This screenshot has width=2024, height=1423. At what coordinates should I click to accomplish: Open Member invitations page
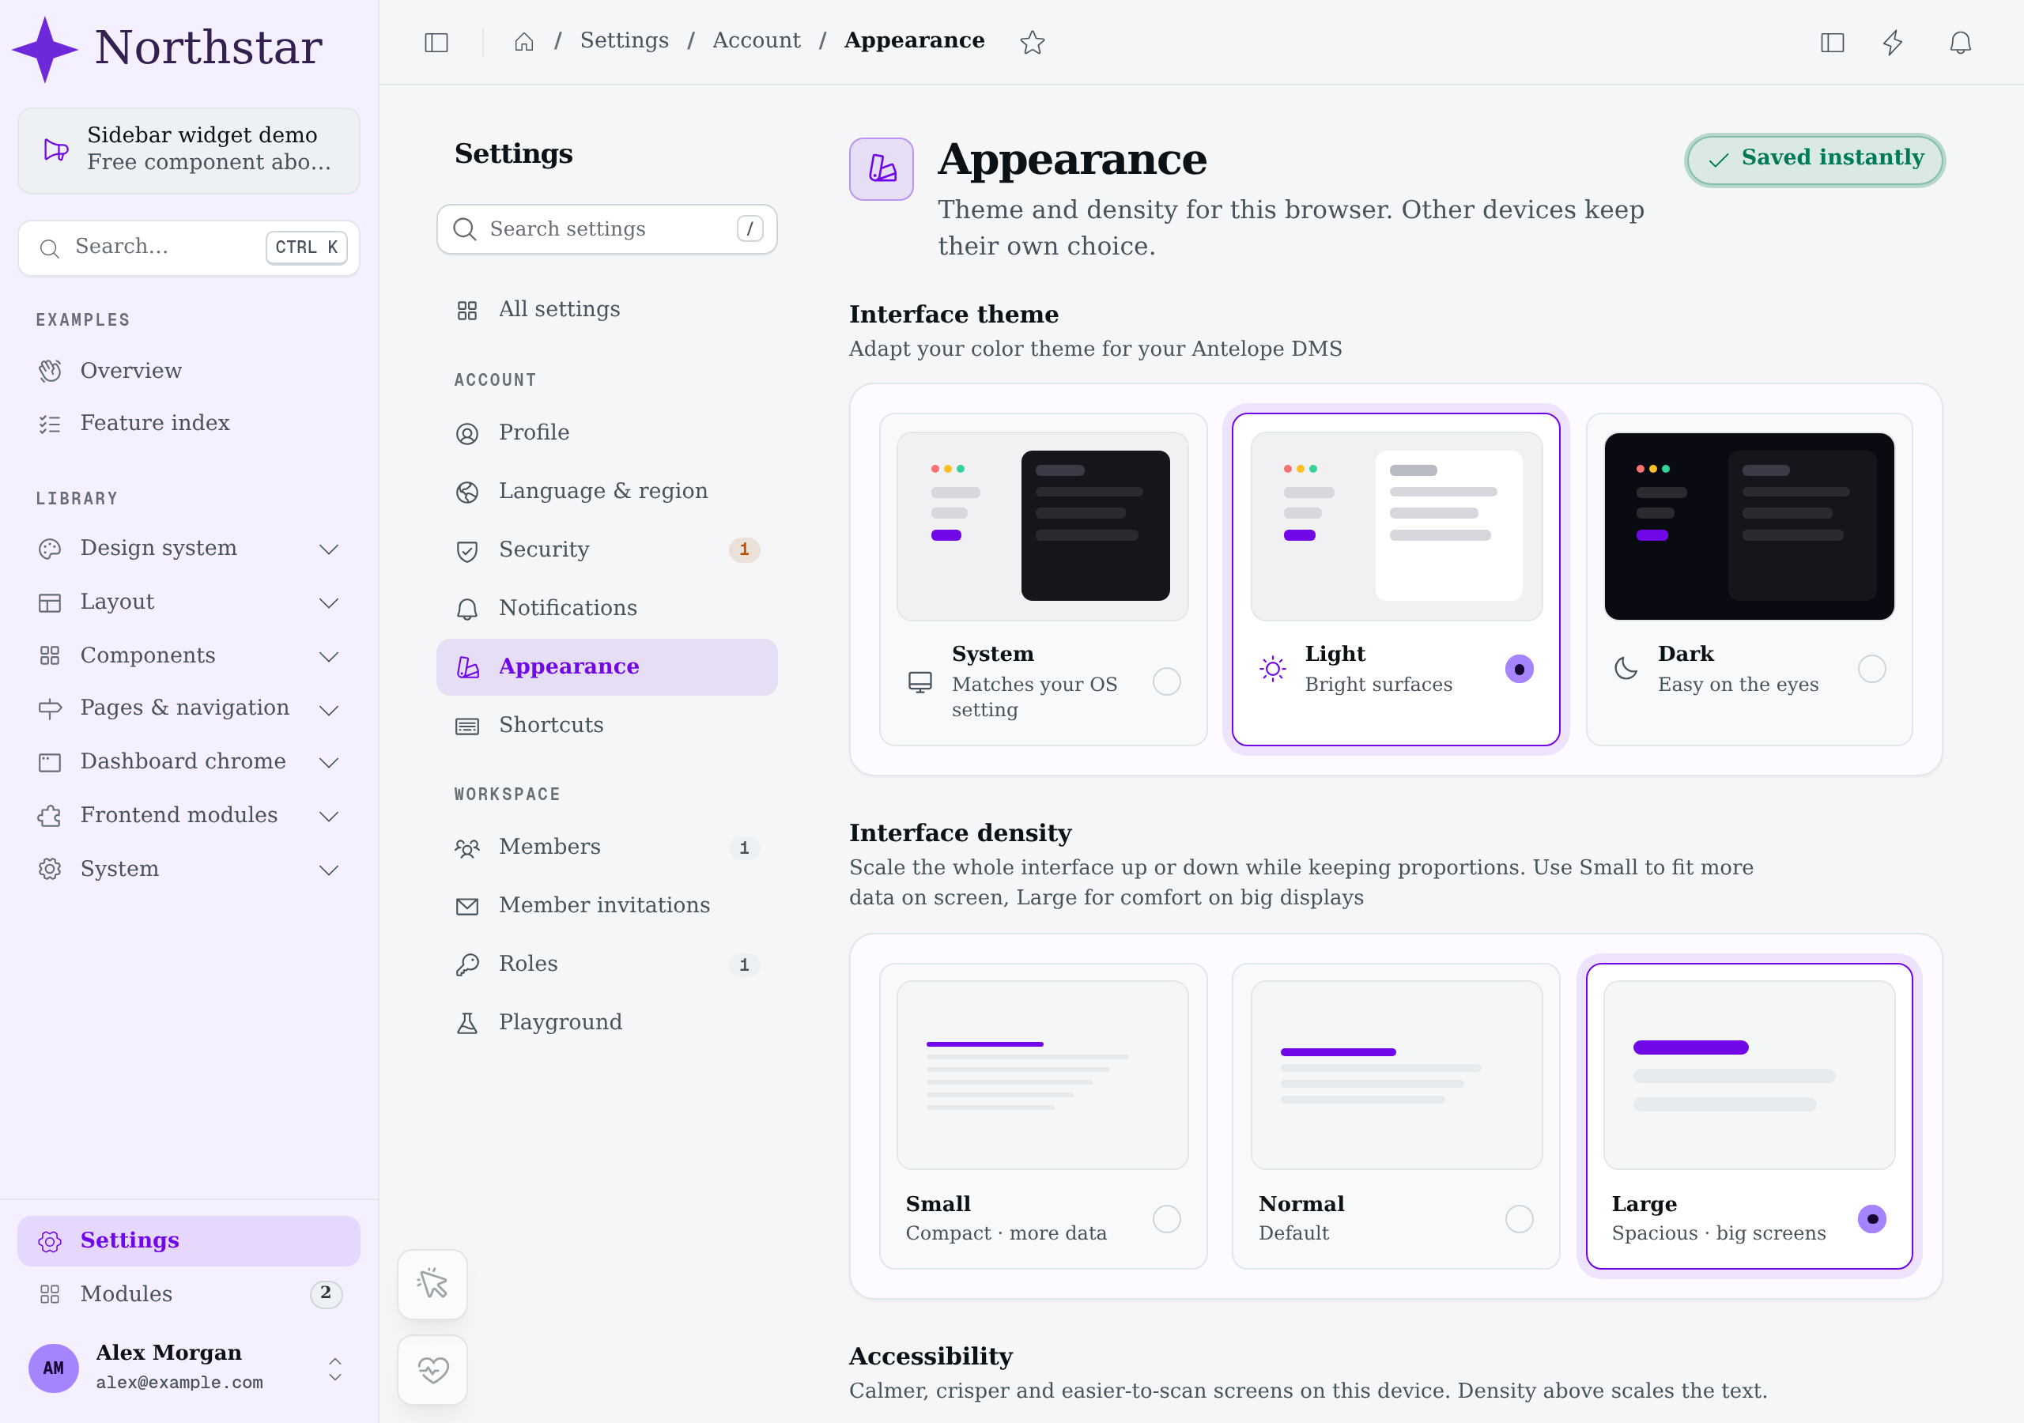606,905
